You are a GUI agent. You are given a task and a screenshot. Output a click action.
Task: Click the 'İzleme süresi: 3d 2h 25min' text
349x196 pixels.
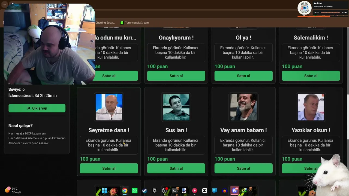pos(32,96)
